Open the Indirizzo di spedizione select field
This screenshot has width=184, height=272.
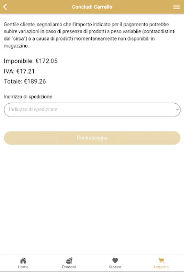pos(92,110)
